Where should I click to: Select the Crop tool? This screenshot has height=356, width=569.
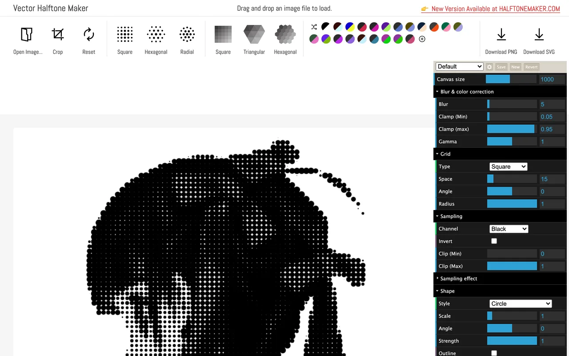coord(58,40)
